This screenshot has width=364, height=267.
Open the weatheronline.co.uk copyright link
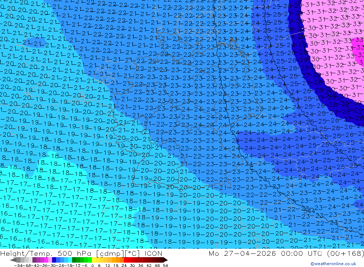[333, 263]
